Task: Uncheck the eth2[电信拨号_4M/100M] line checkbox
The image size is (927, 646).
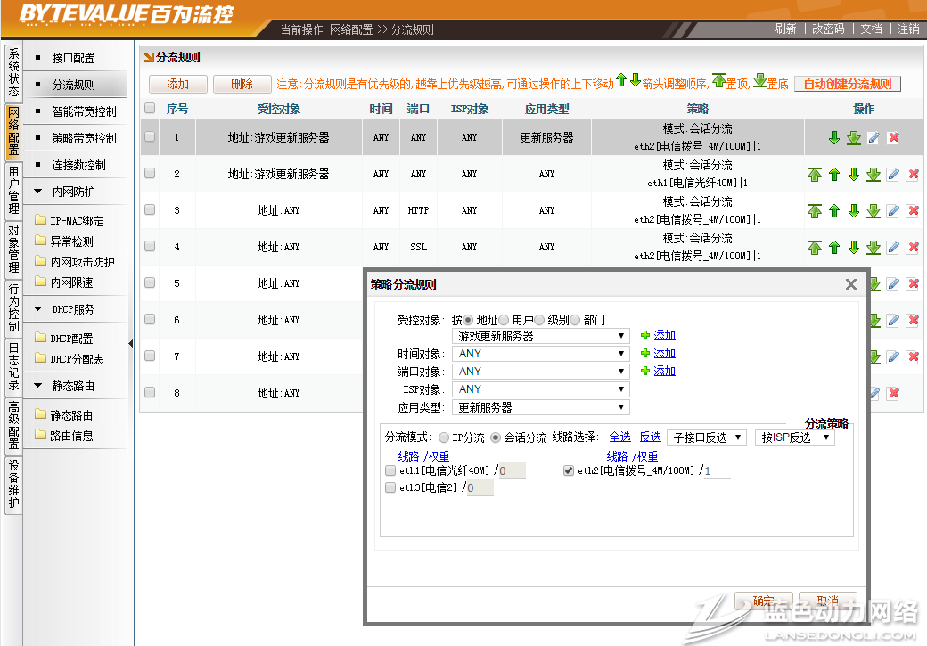Action: (569, 470)
